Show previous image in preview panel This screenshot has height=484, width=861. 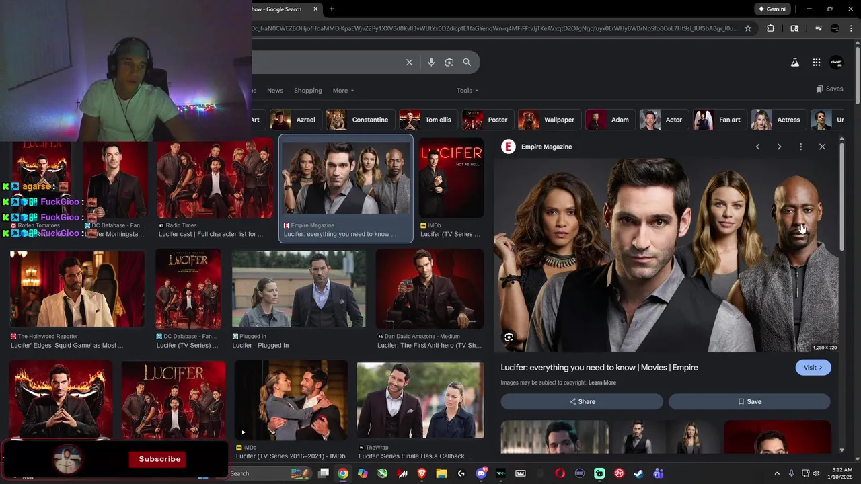(x=757, y=147)
